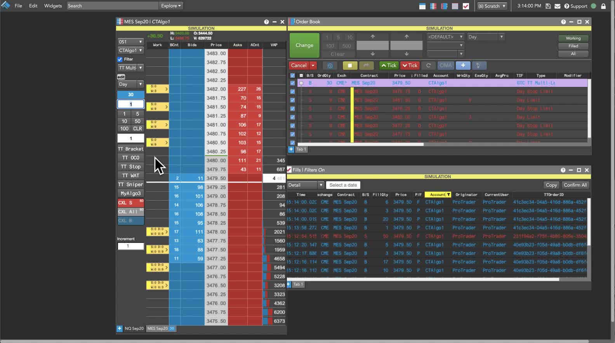The image size is (615, 343).
Task: Click the TT Bracket order type button
Action: 131,149
